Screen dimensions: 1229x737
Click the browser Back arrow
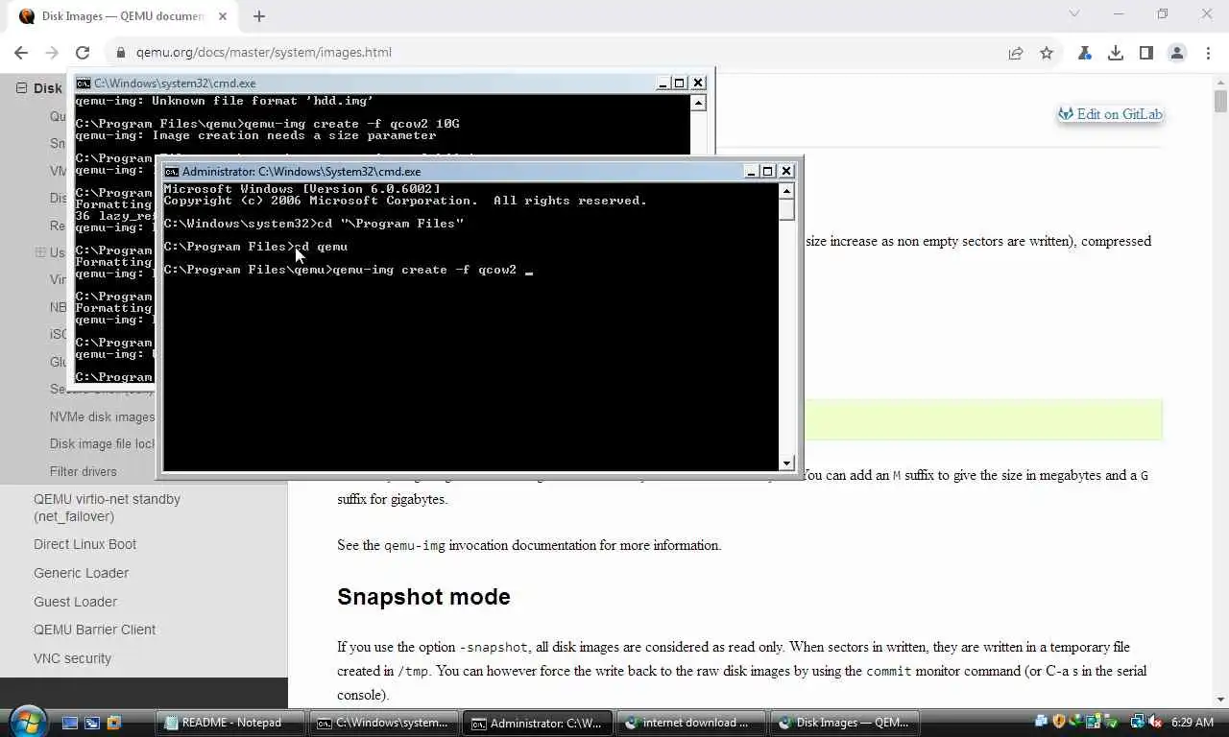(x=21, y=53)
